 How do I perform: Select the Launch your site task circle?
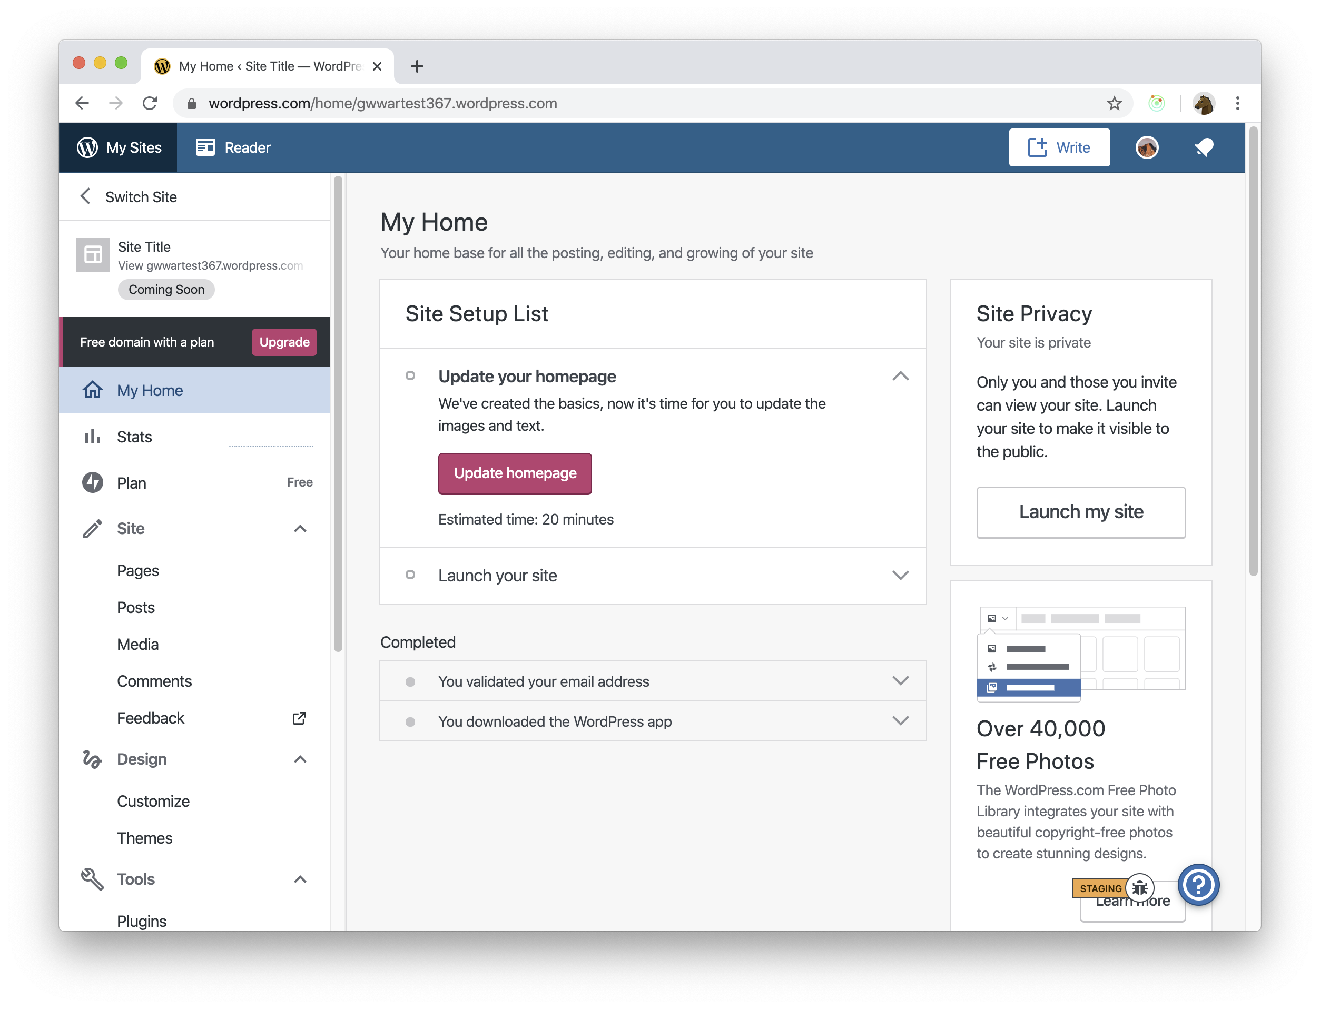coord(410,575)
